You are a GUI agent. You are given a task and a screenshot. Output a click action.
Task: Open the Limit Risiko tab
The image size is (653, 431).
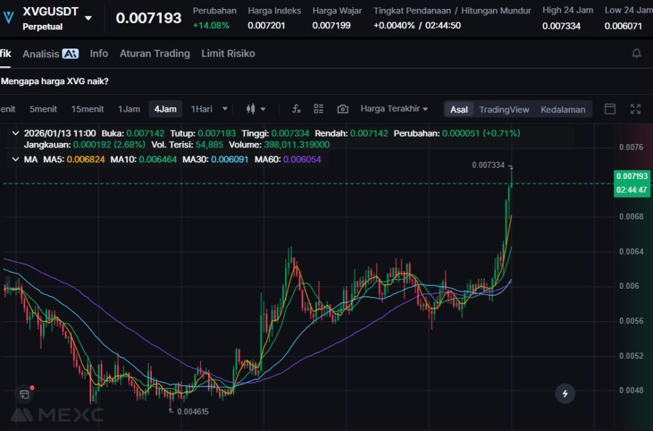228,54
